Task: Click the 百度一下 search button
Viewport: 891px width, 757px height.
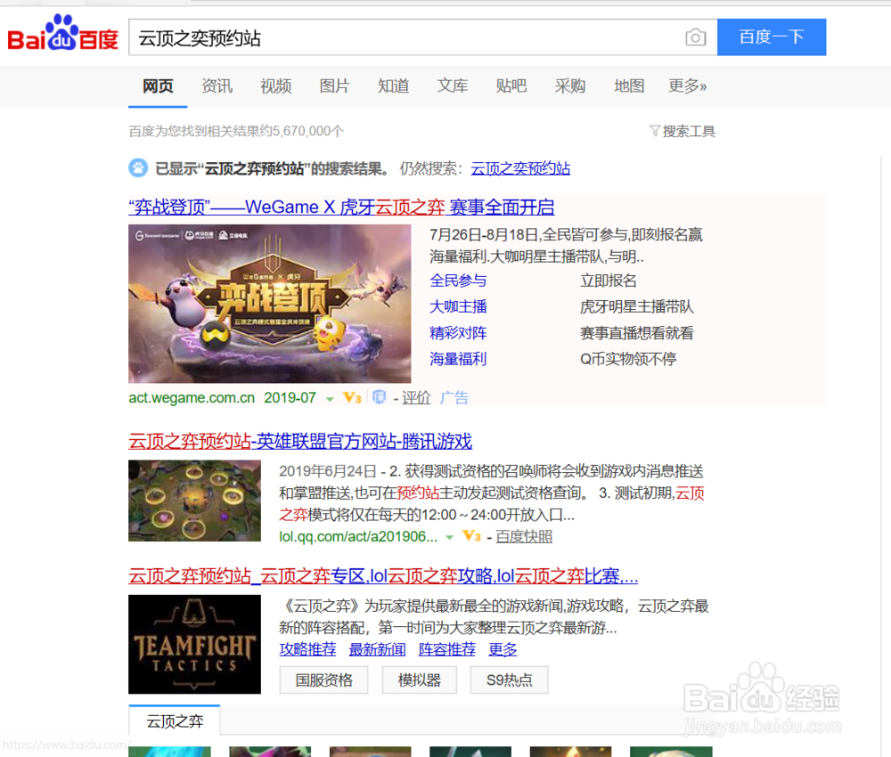Action: 771,37
